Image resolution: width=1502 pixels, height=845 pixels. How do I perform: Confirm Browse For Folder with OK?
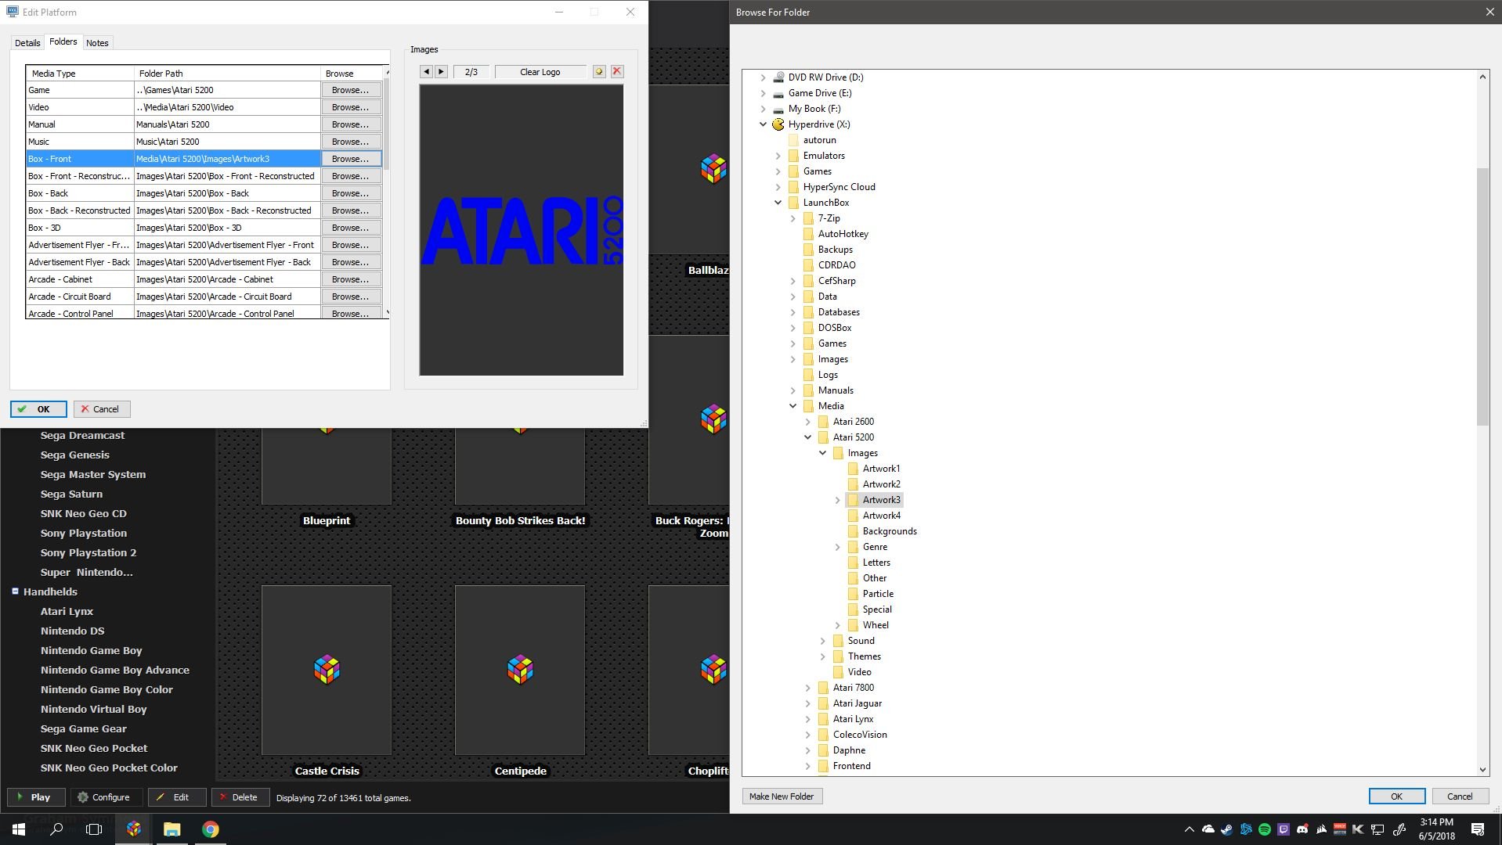click(1396, 796)
